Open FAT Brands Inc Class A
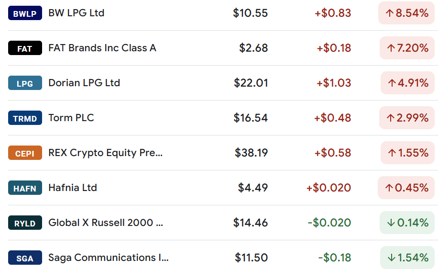The image size is (438, 270). (102, 48)
